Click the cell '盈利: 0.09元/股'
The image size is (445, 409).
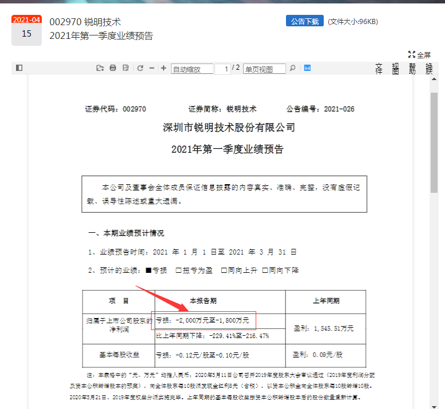pyautogui.click(x=317, y=355)
